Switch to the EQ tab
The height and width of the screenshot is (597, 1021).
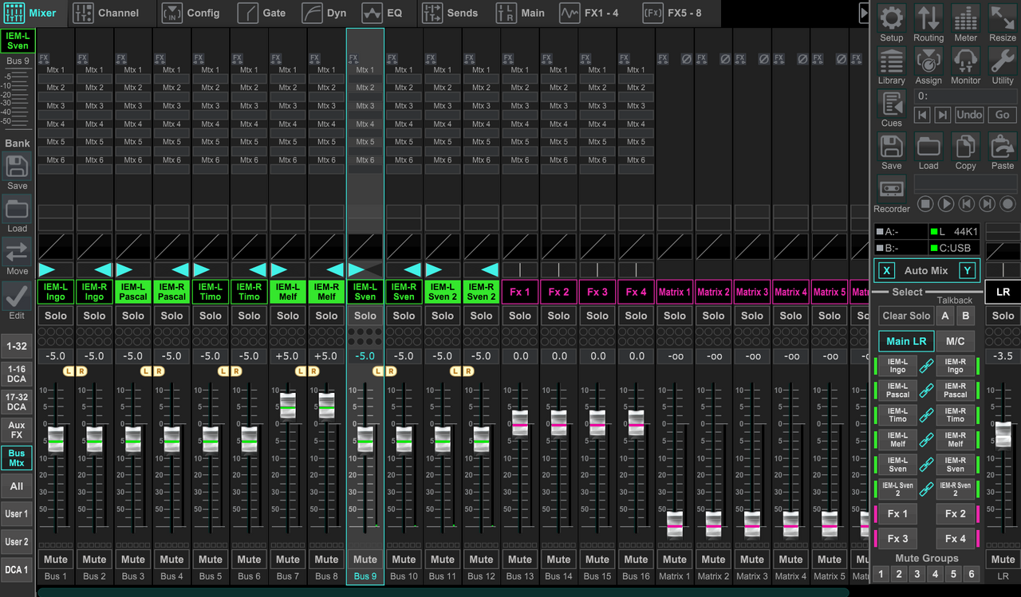pos(384,13)
